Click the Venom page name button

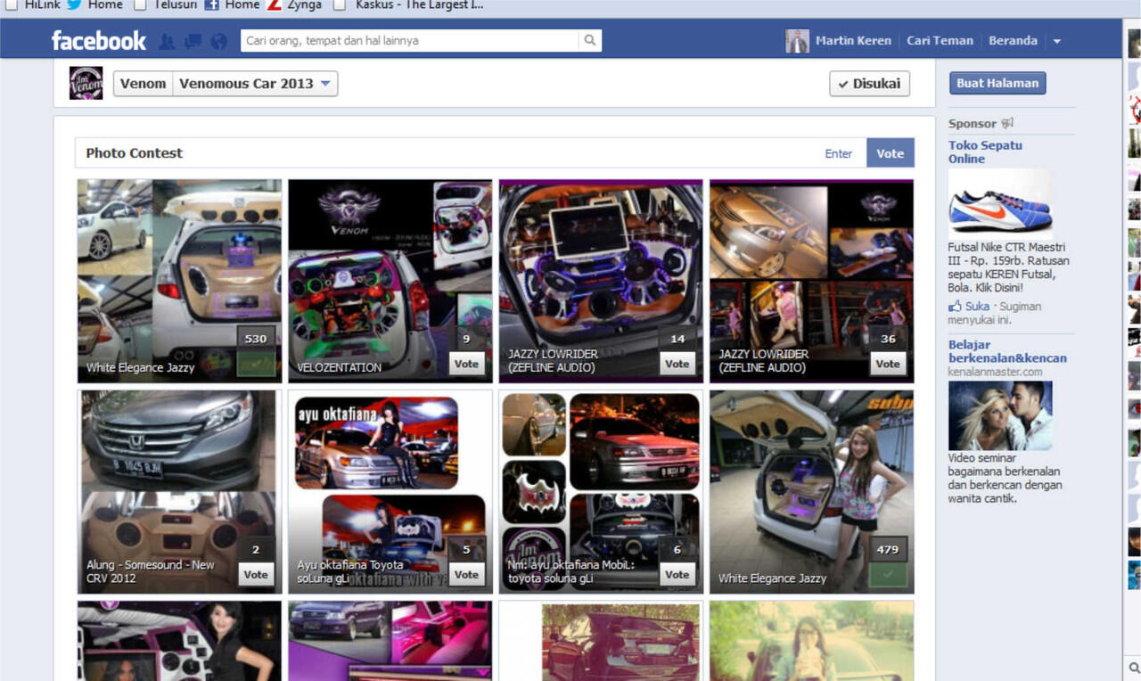(144, 84)
